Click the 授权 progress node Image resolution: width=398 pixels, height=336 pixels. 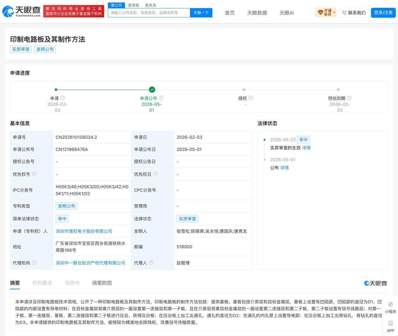click(244, 90)
